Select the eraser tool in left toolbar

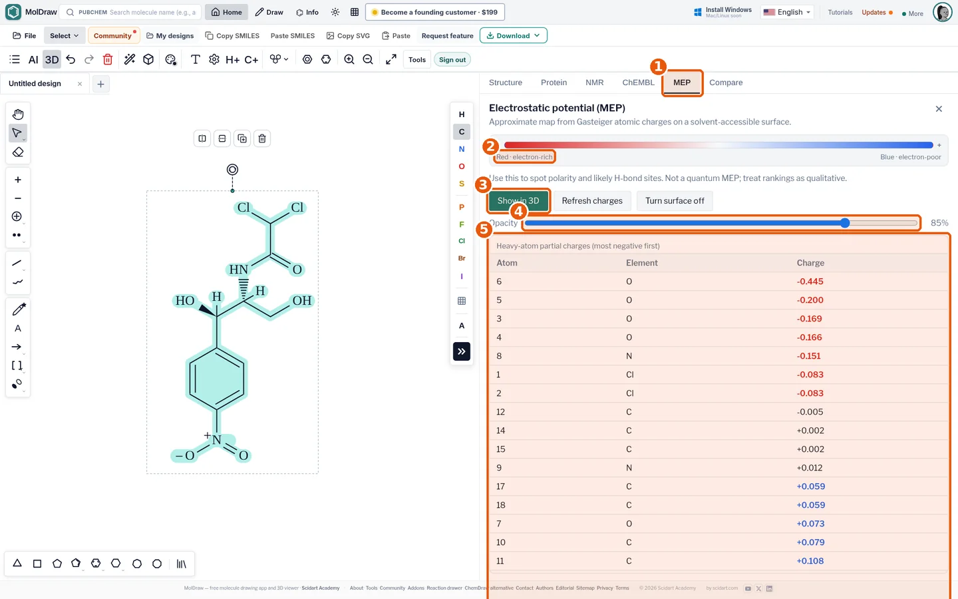click(x=18, y=152)
